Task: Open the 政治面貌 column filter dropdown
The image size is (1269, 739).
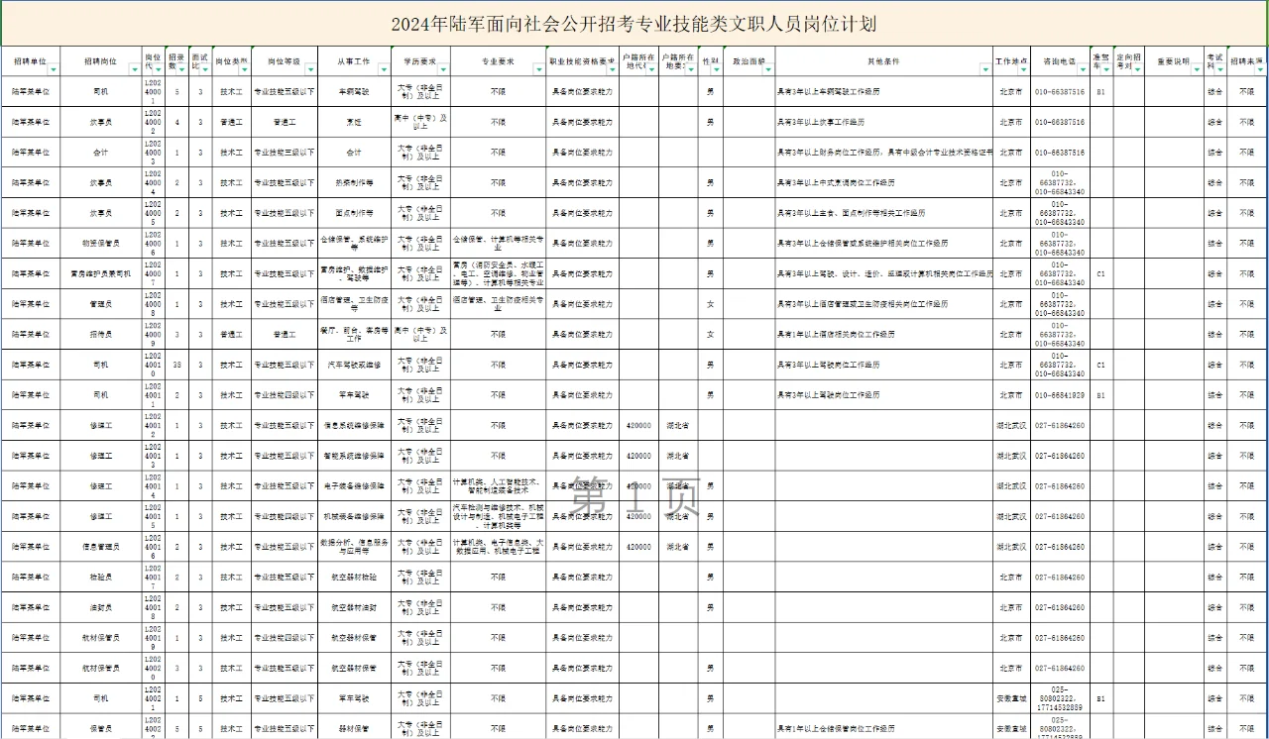Action: (x=768, y=70)
